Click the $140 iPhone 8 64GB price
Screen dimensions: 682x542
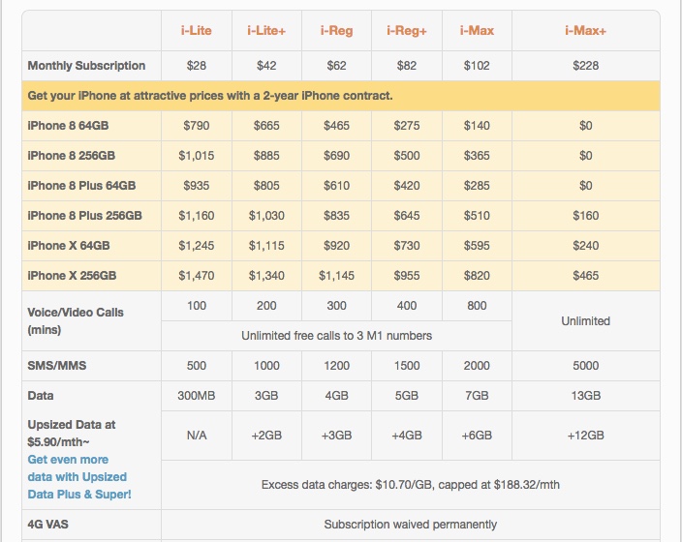[477, 126]
